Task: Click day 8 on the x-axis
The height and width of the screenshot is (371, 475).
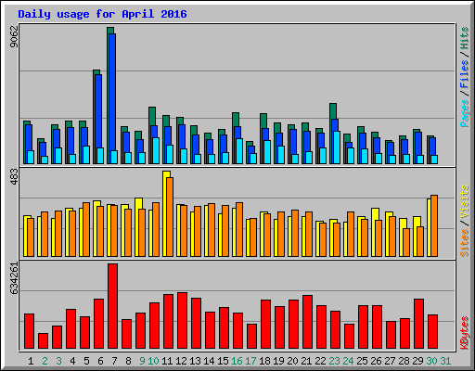Action: 128,361
